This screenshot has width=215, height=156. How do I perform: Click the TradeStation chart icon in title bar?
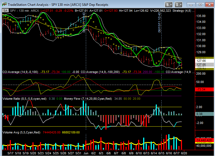click(4, 5)
